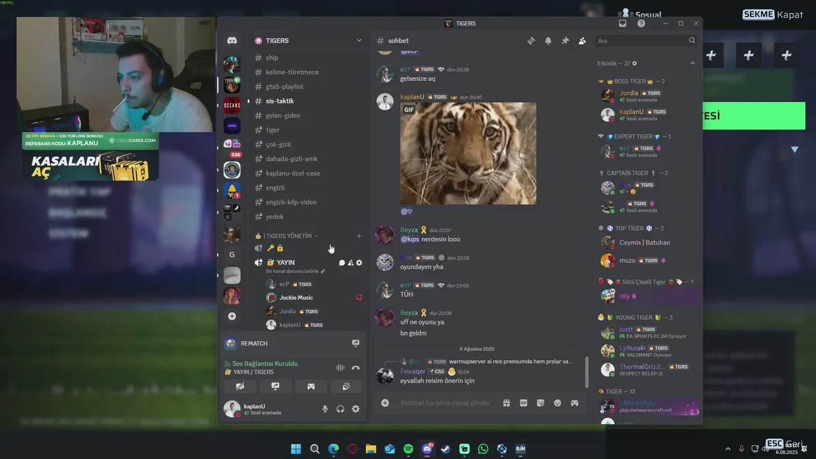Open Spotify from taskbar
Screen dimensions: 816x459
coord(408,449)
